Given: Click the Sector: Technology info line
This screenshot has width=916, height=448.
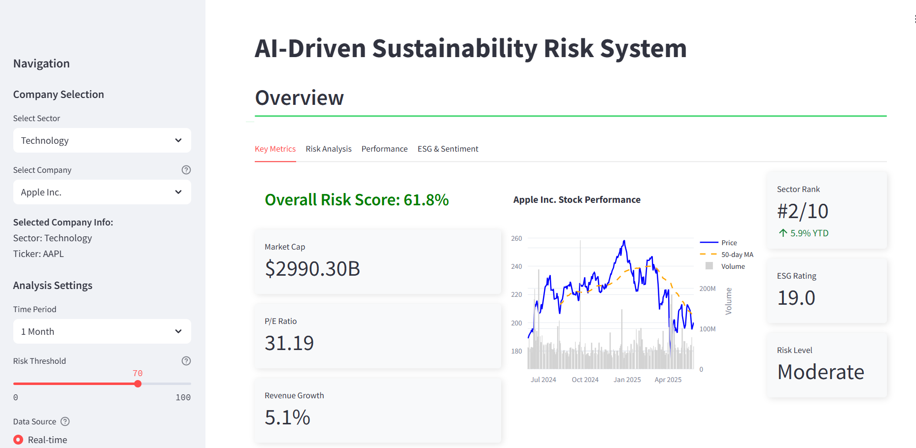Looking at the screenshot, I should 52,238.
